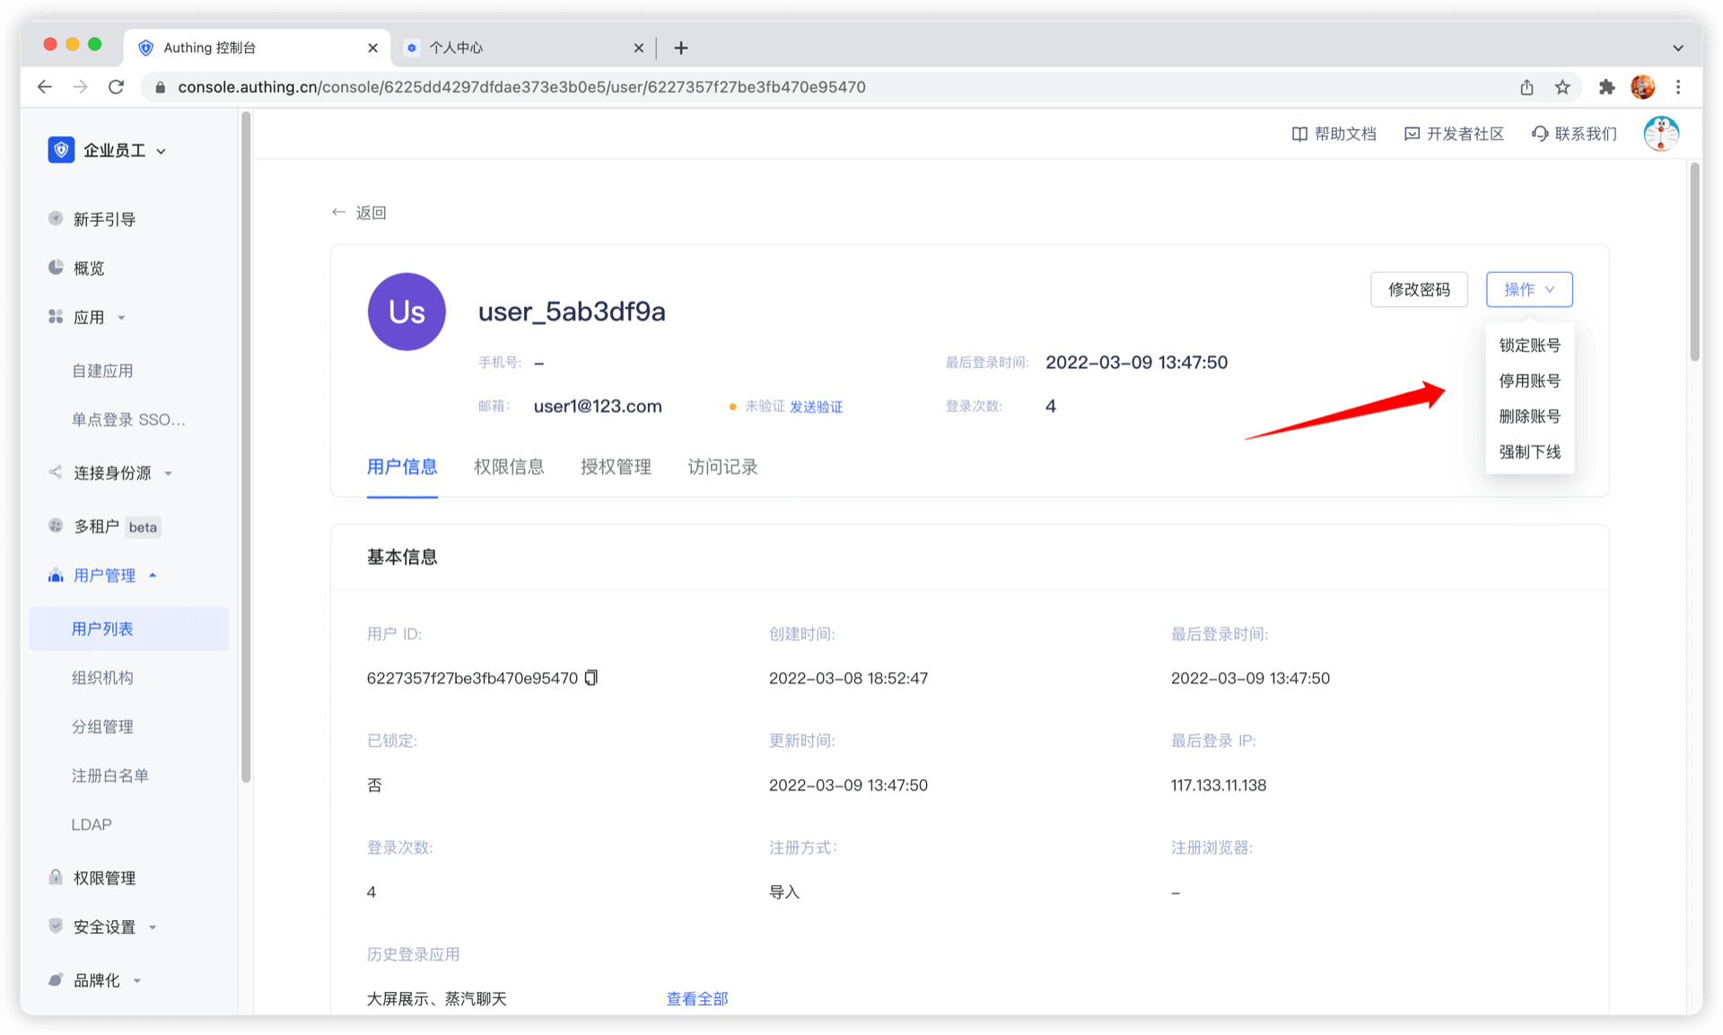
Task: Click the 帮助文档 book icon
Action: [1299, 134]
